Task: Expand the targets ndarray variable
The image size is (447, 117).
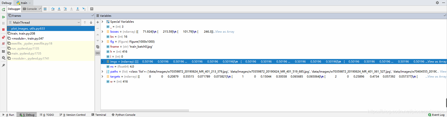Action: [x=103, y=76]
